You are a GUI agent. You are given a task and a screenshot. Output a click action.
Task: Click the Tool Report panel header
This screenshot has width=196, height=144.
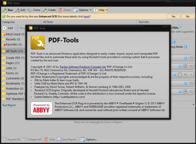coord(9,105)
